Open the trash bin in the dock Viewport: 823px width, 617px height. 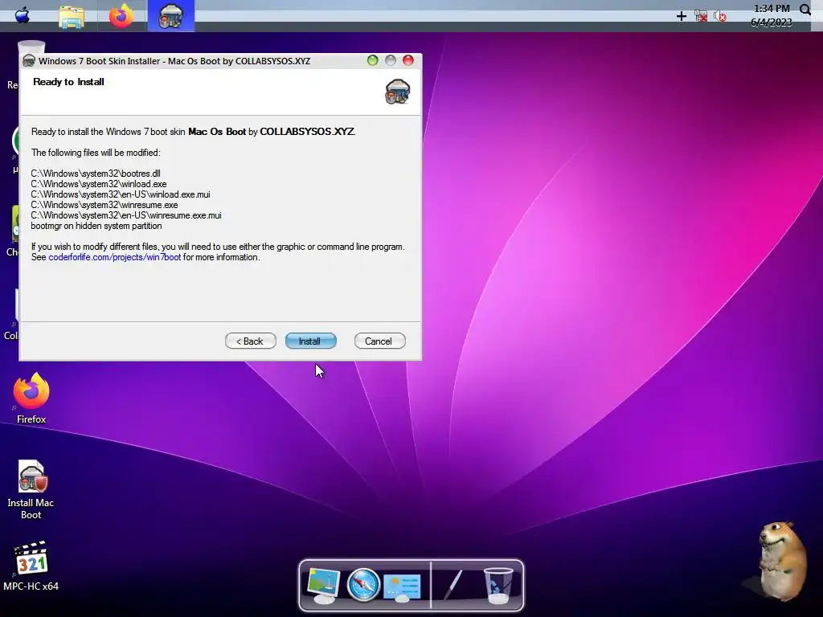498,586
